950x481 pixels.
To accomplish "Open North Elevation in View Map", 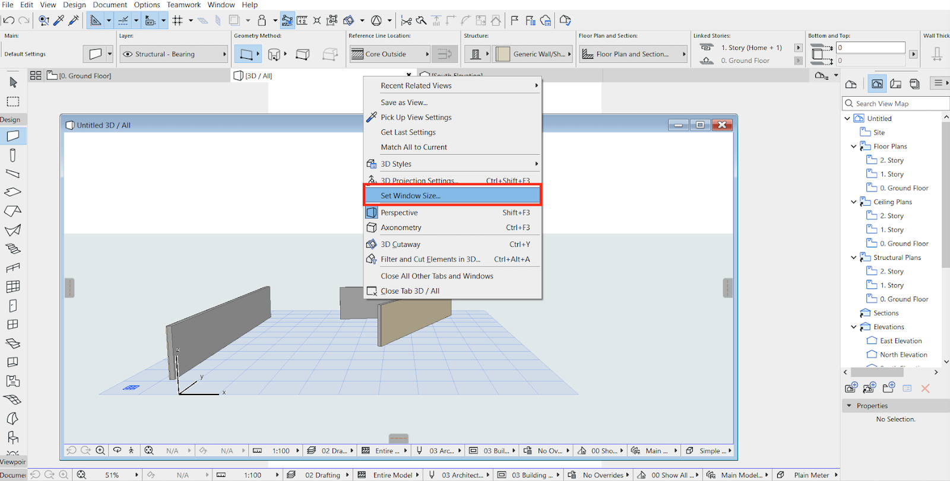I will click(x=903, y=355).
